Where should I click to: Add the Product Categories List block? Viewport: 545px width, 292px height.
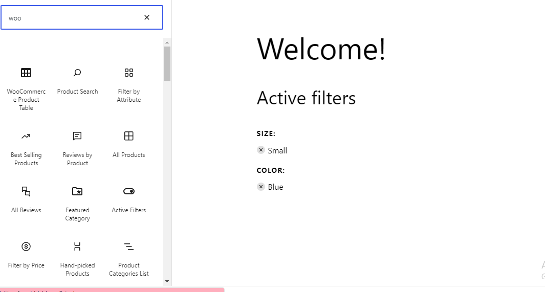128,258
